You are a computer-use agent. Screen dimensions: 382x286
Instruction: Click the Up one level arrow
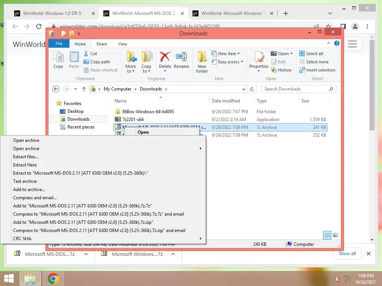[x=84, y=89]
